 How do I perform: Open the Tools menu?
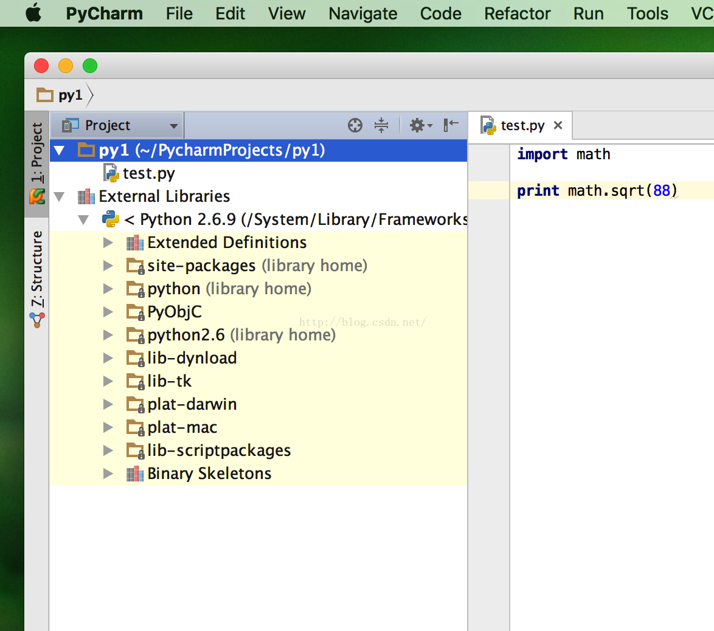(648, 13)
